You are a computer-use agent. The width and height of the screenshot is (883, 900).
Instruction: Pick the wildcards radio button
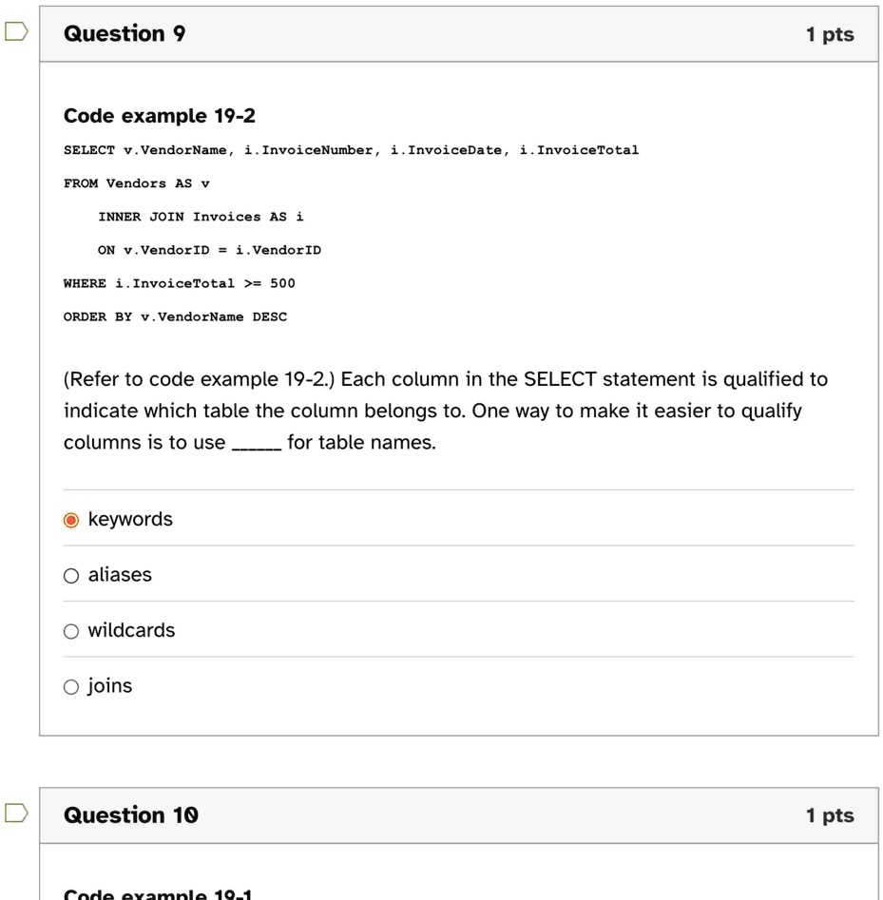[x=71, y=629]
